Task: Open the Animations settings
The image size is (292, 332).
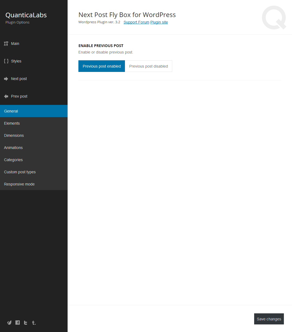Action: (x=34, y=148)
